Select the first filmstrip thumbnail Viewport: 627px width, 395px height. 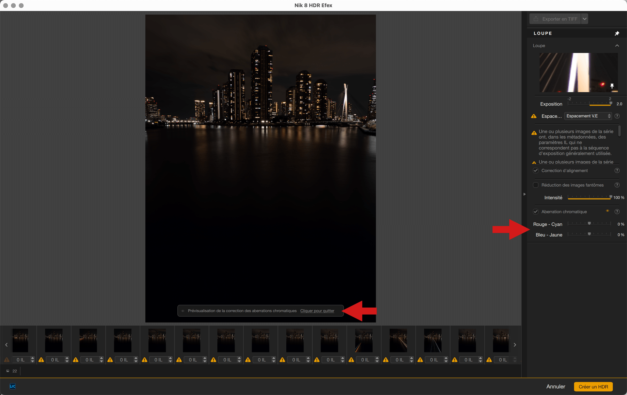(20, 341)
